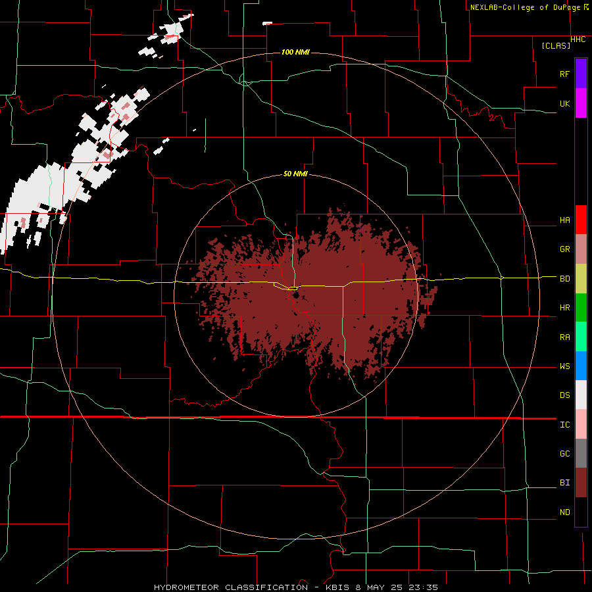The height and width of the screenshot is (592, 592).
Task: Click the 50 NMI range ring label
Action: click(x=295, y=174)
